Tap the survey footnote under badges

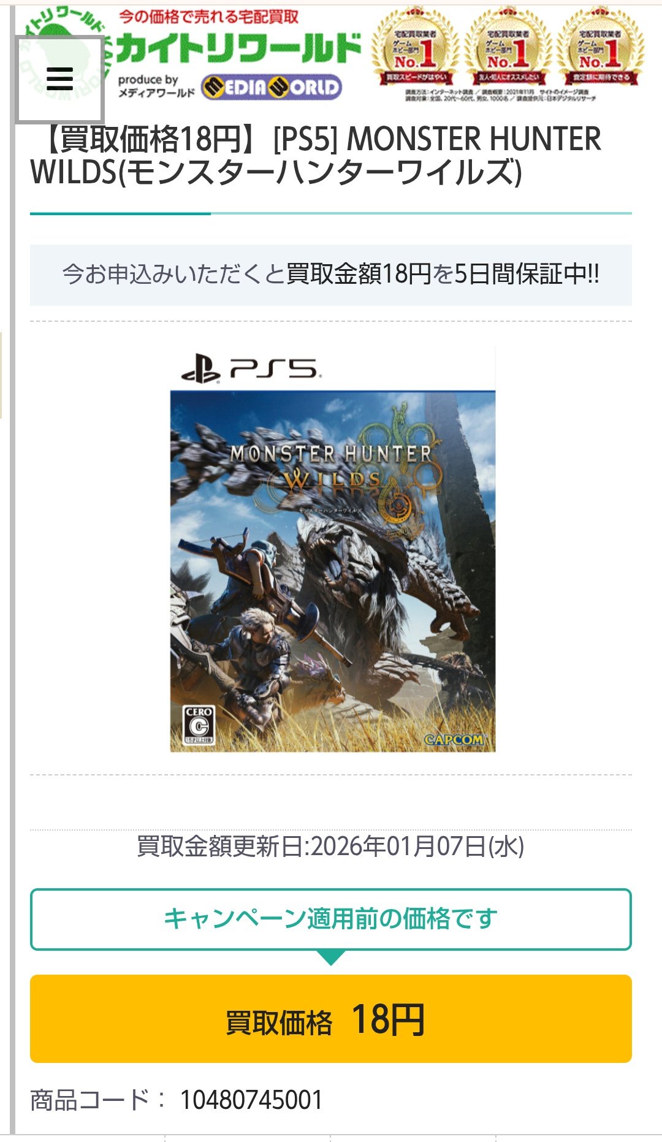[500, 94]
